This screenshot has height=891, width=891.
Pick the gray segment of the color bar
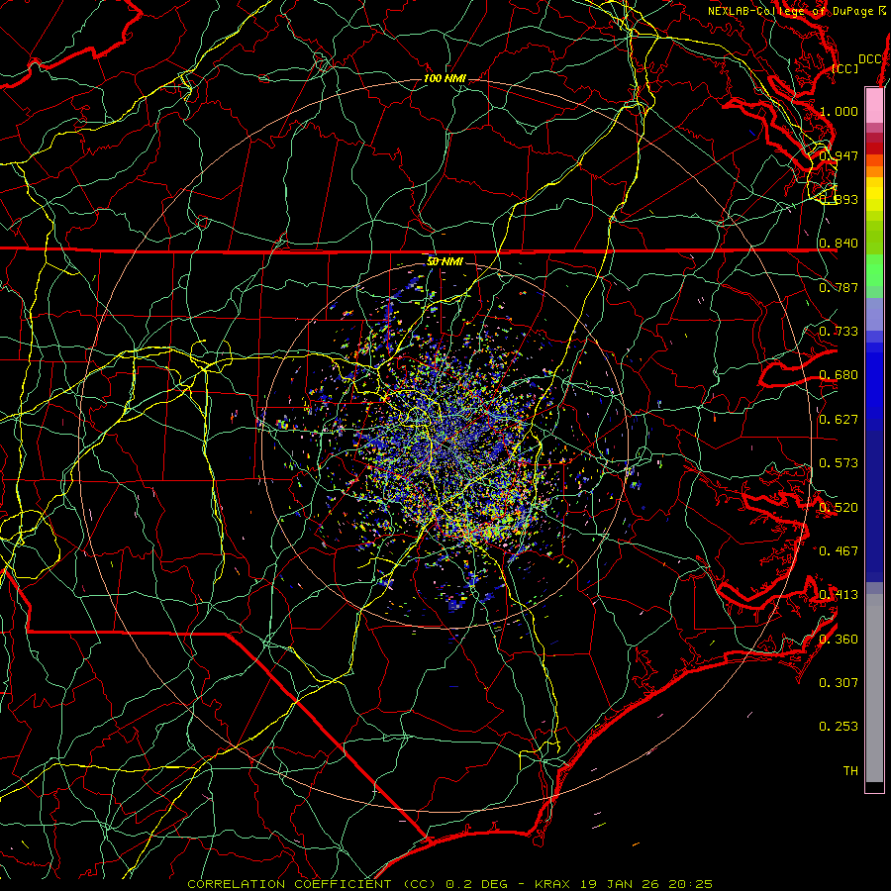874,688
